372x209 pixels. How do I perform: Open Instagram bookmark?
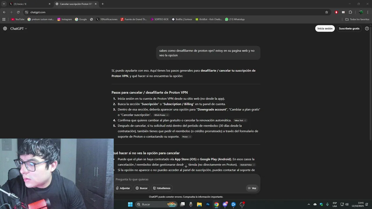coord(65,19)
